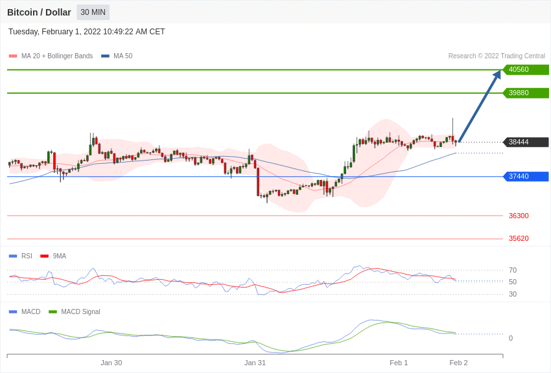Click the Jan 31 date axis label
Image resolution: width=551 pixels, height=373 pixels.
[x=255, y=363]
